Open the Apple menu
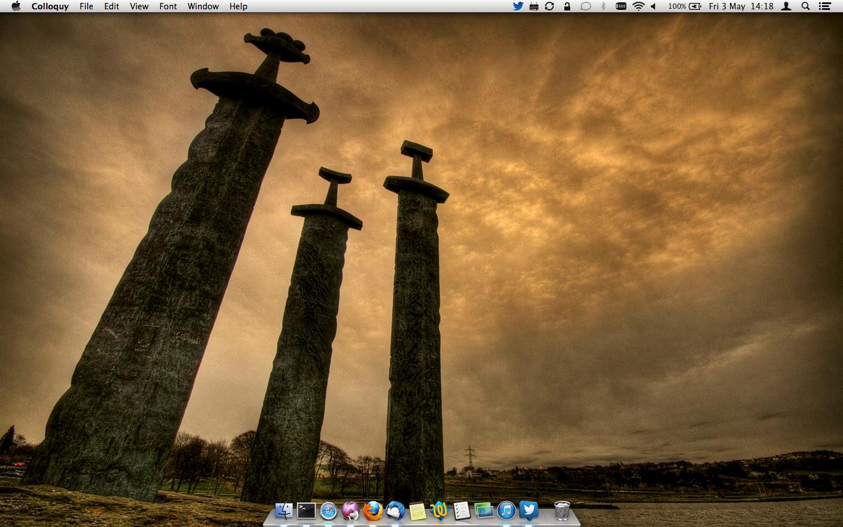This screenshot has height=527, width=843. point(16,6)
